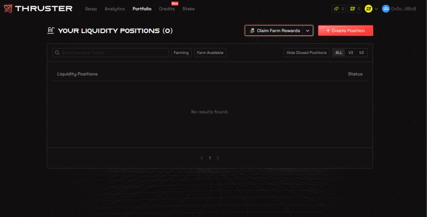
Task: Expand the Claim Farm Rewards dropdown arrow
Action: pyautogui.click(x=308, y=30)
